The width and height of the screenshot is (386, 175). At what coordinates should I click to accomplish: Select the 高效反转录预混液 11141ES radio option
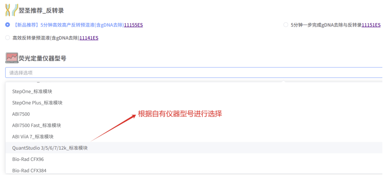point(8,38)
